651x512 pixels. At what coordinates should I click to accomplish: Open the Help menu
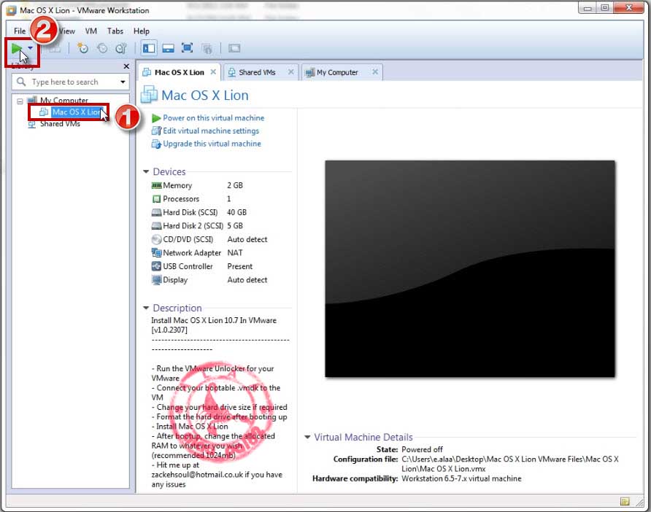click(x=141, y=31)
